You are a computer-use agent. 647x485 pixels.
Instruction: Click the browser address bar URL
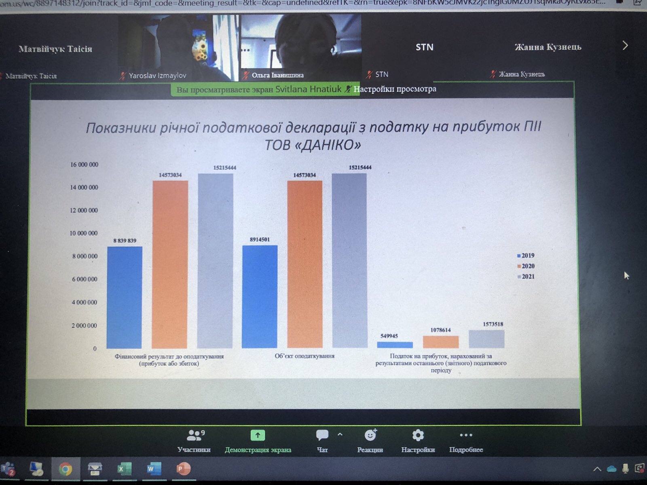click(303, 3)
